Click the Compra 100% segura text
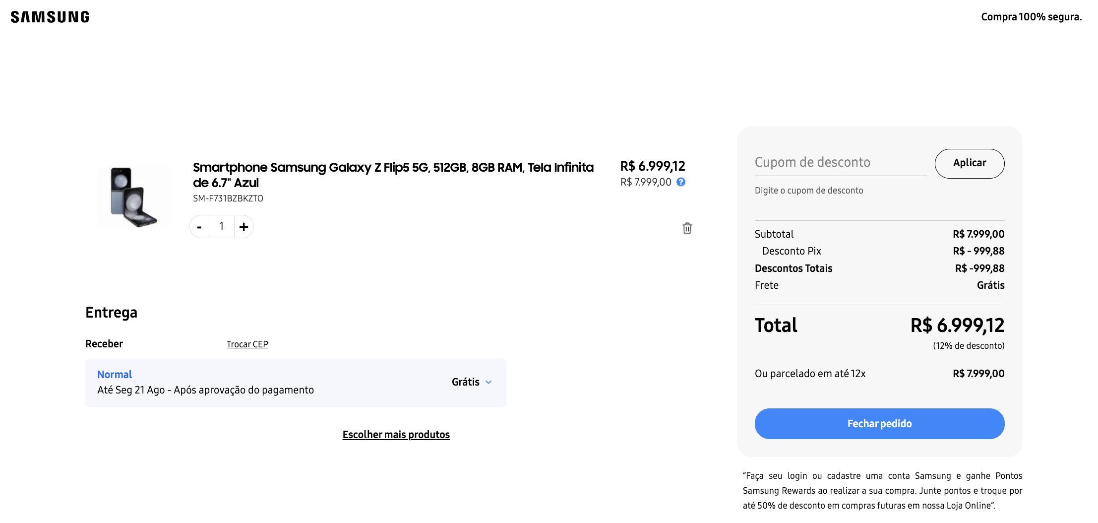Image resolution: width=1098 pixels, height=523 pixels. coord(1032,17)
